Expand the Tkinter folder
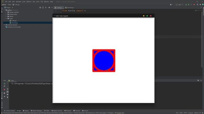The height and width of the screenshot is (114, 204). tap(6, 16)
